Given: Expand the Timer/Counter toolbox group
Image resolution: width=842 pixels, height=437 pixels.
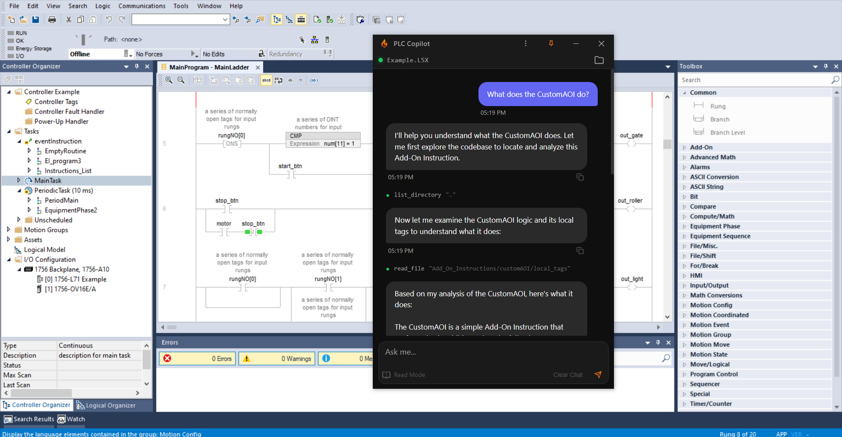Looking at the screenshot, I should [684, 404].
